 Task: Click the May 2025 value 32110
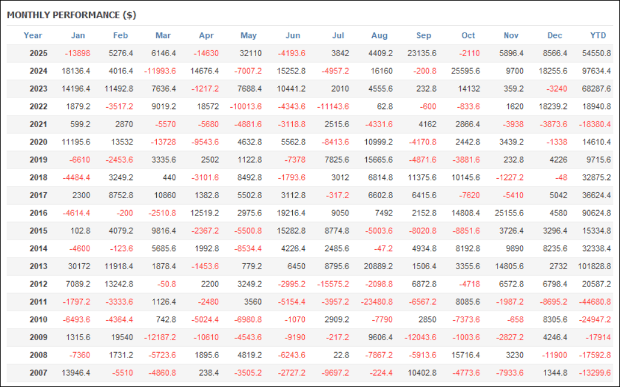click(250, 53)
